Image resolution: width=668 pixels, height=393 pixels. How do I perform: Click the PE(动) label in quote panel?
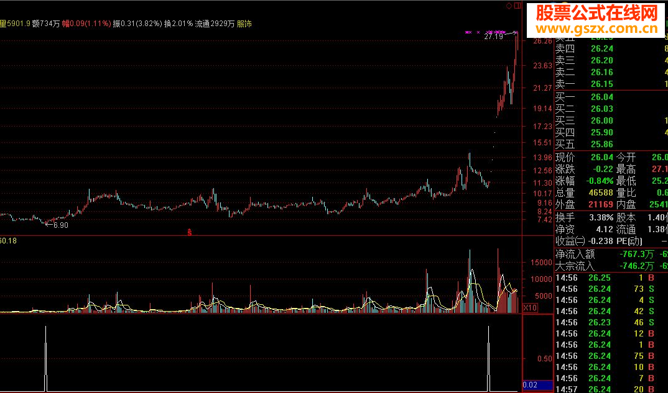(x=629, y=241)
